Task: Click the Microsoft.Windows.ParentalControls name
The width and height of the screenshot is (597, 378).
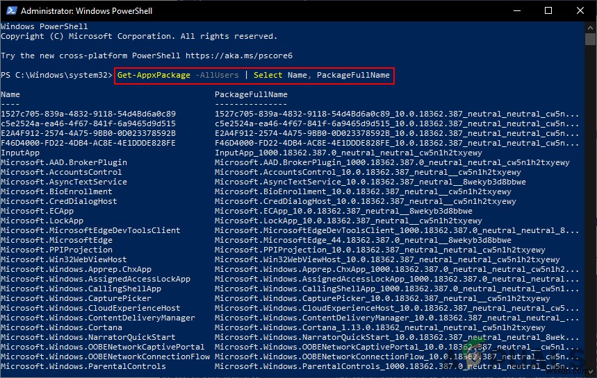Action: pos(83,366)
